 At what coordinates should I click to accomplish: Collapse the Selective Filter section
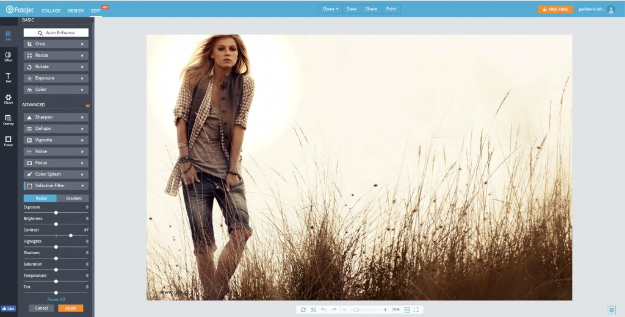tap(56, 185)
